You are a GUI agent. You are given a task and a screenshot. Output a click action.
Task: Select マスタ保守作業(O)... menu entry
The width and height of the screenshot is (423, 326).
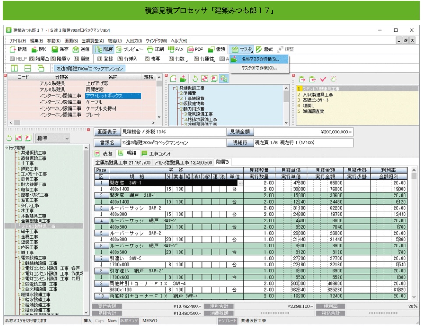point(259,68)
